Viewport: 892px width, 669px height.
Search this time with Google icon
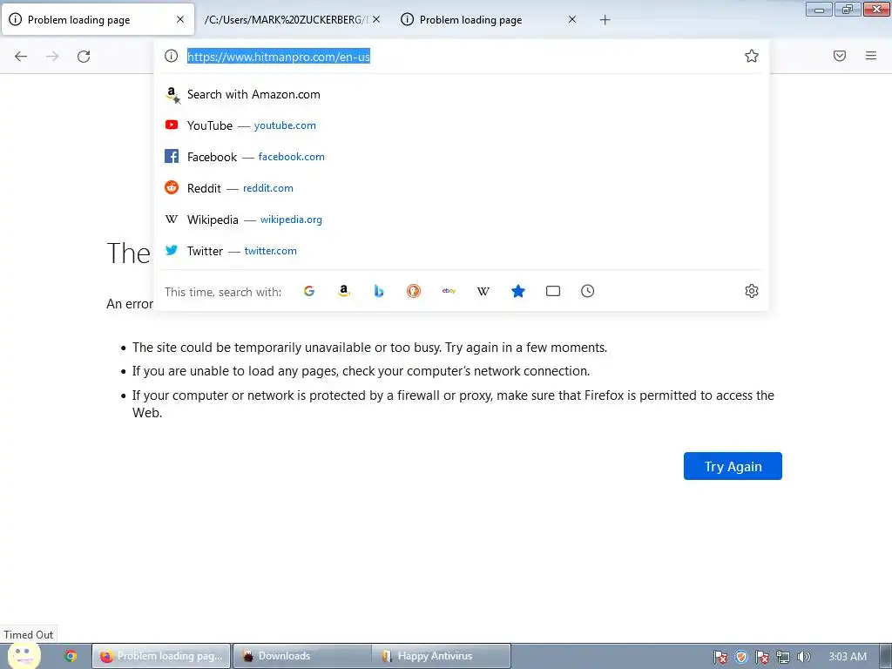[x=309, y=291]
